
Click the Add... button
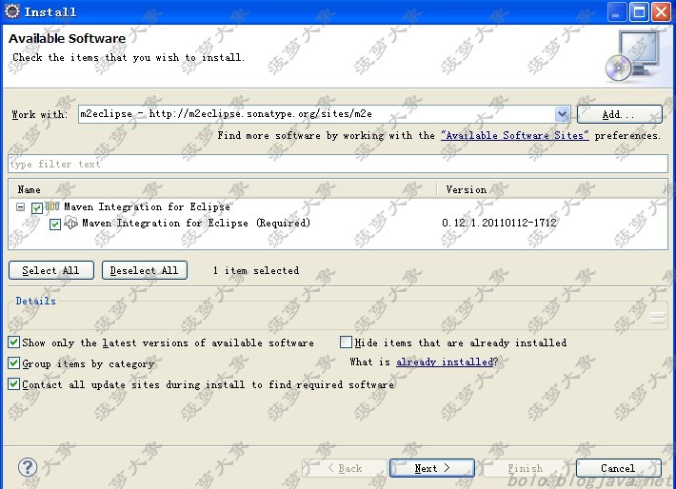point(619,114)
